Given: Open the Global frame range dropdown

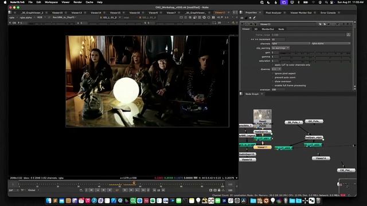Looking at the screenshot, I should click(x=33, y=190).
